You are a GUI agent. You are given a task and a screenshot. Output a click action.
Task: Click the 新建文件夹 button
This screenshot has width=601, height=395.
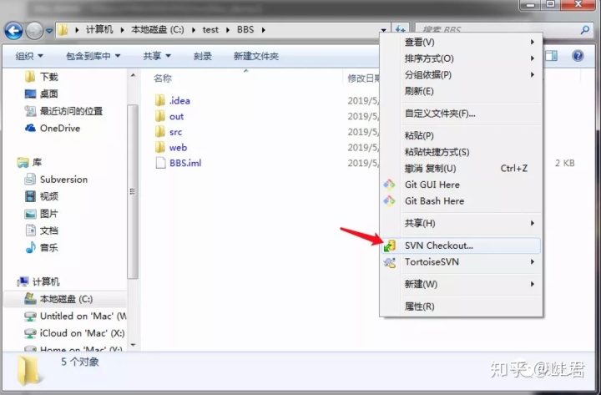[x=256, y=56]
